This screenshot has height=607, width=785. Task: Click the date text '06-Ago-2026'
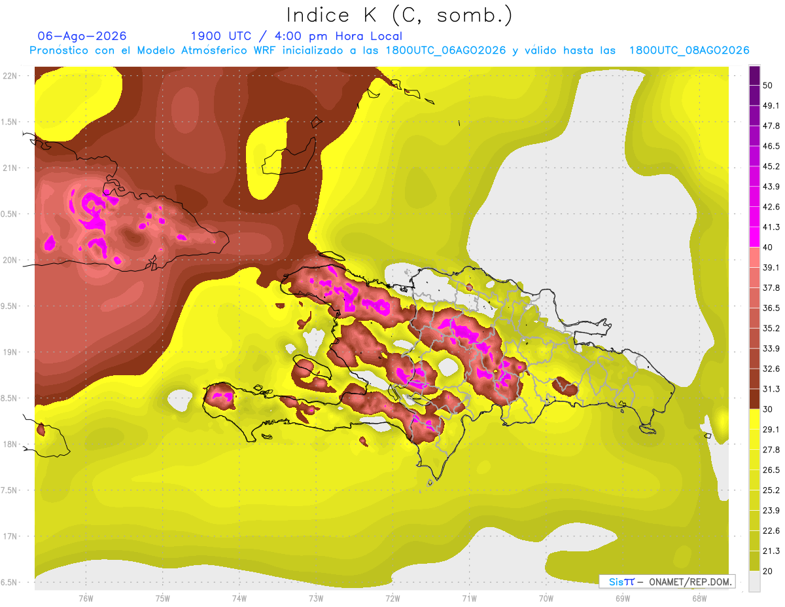[x=82, y=36]
